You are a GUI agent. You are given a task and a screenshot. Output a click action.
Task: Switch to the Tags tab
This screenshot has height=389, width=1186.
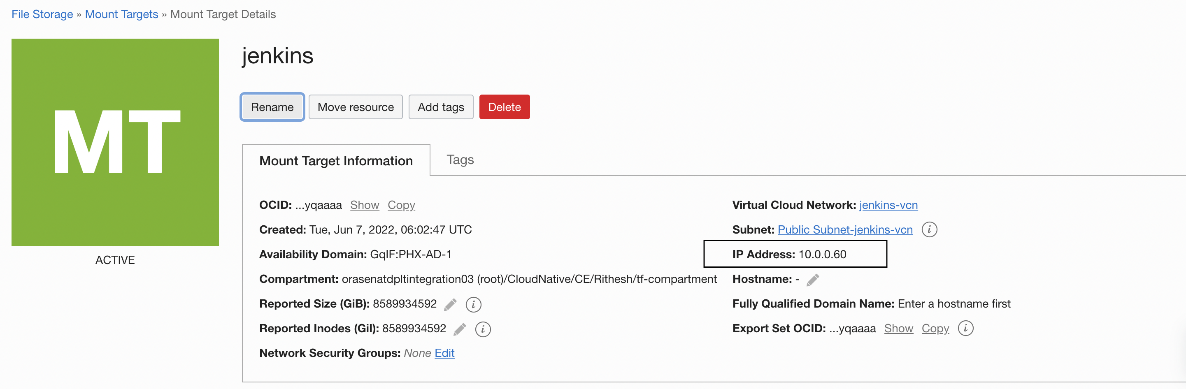460,160
